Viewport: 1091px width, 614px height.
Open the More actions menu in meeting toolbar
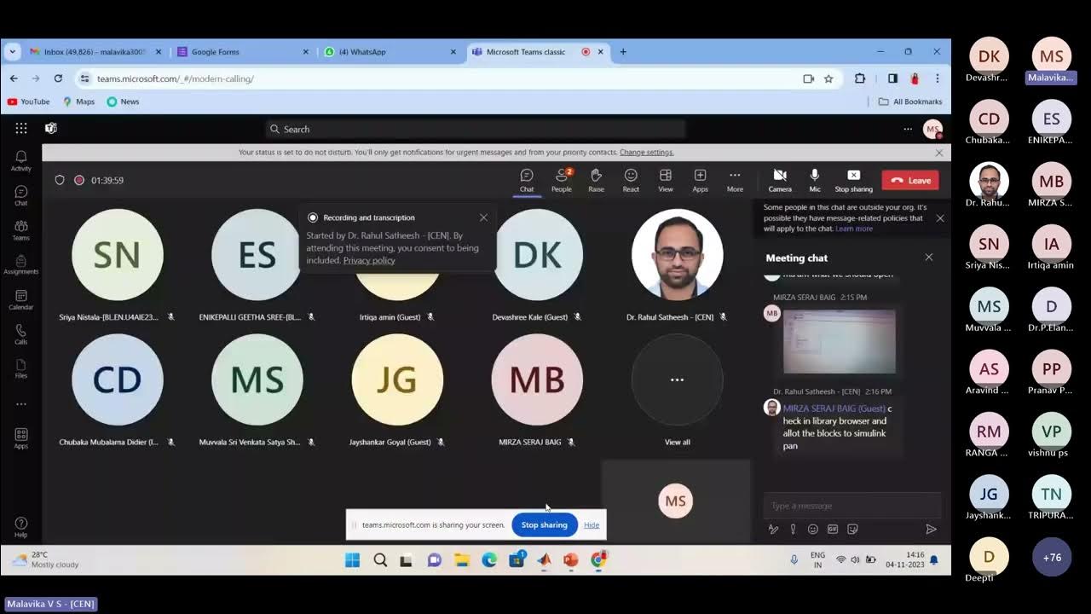[735, 180]
